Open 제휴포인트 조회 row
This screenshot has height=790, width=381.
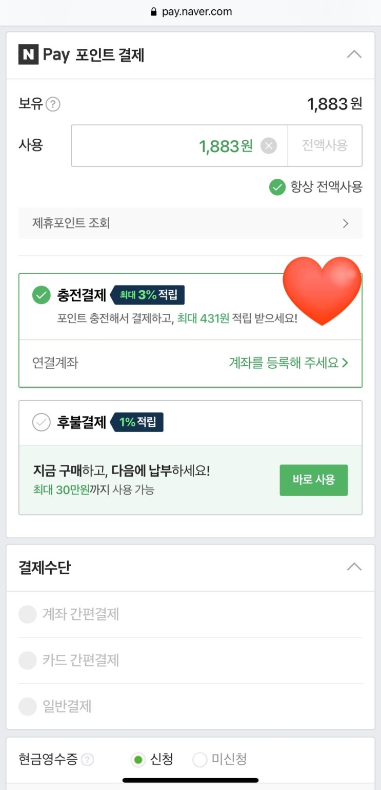[x=190, y=223]
